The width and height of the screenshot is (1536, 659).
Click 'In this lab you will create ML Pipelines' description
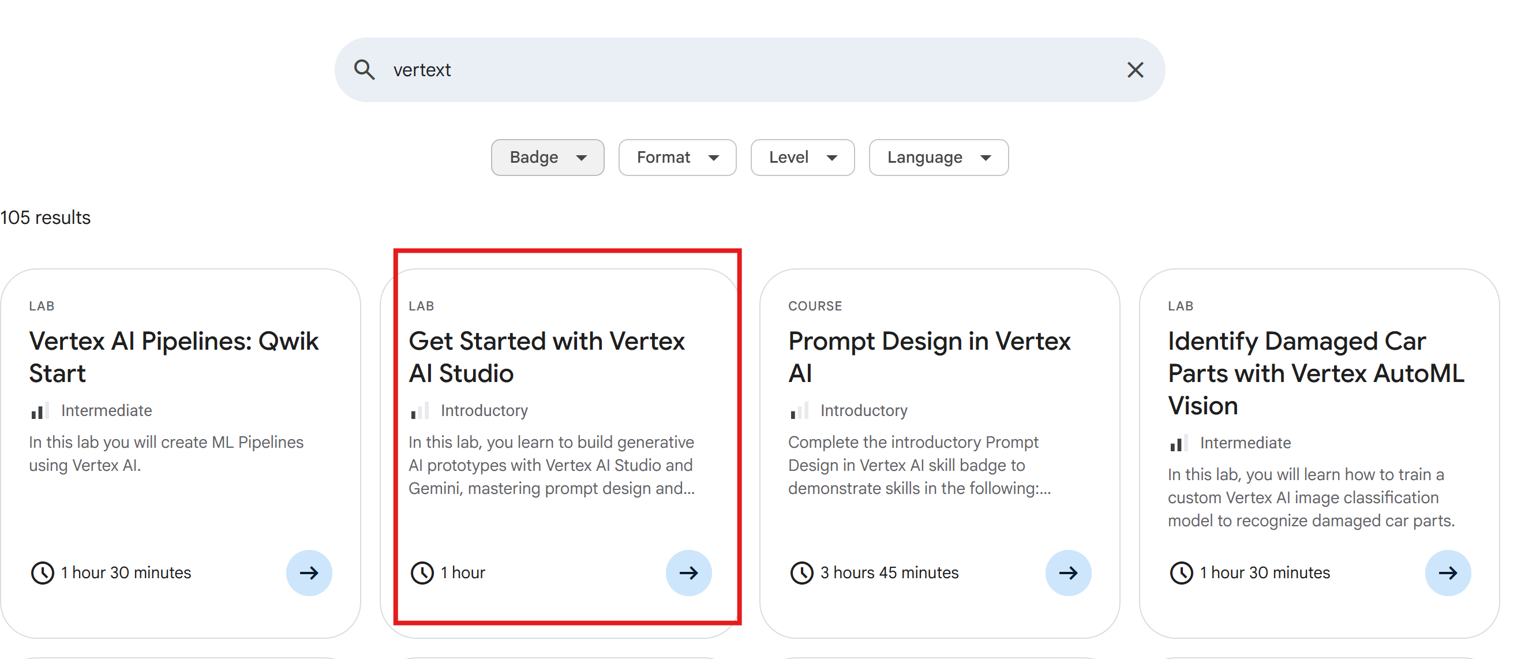[166, 453]
